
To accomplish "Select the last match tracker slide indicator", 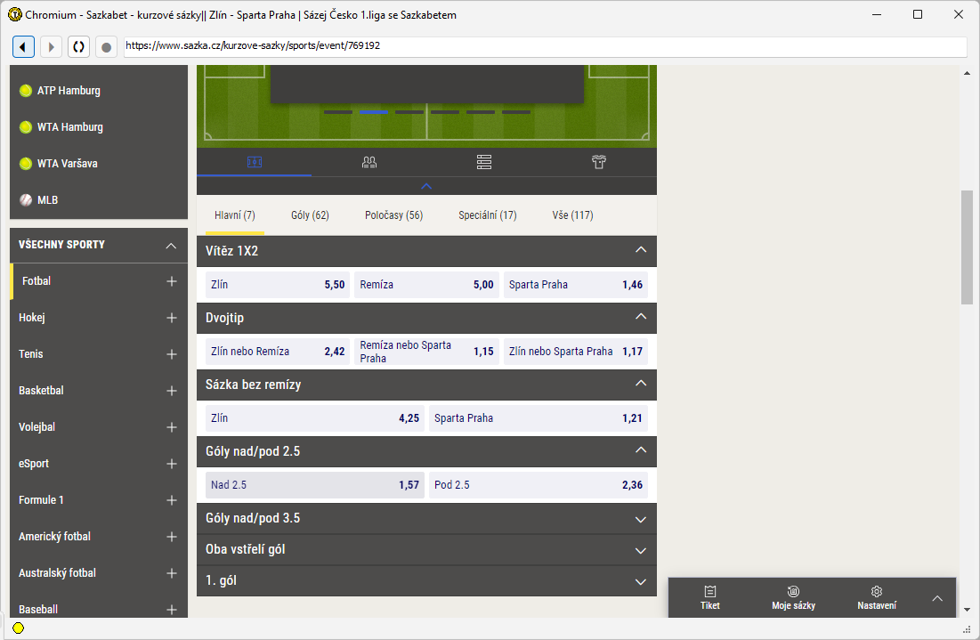I will [516, 112].
